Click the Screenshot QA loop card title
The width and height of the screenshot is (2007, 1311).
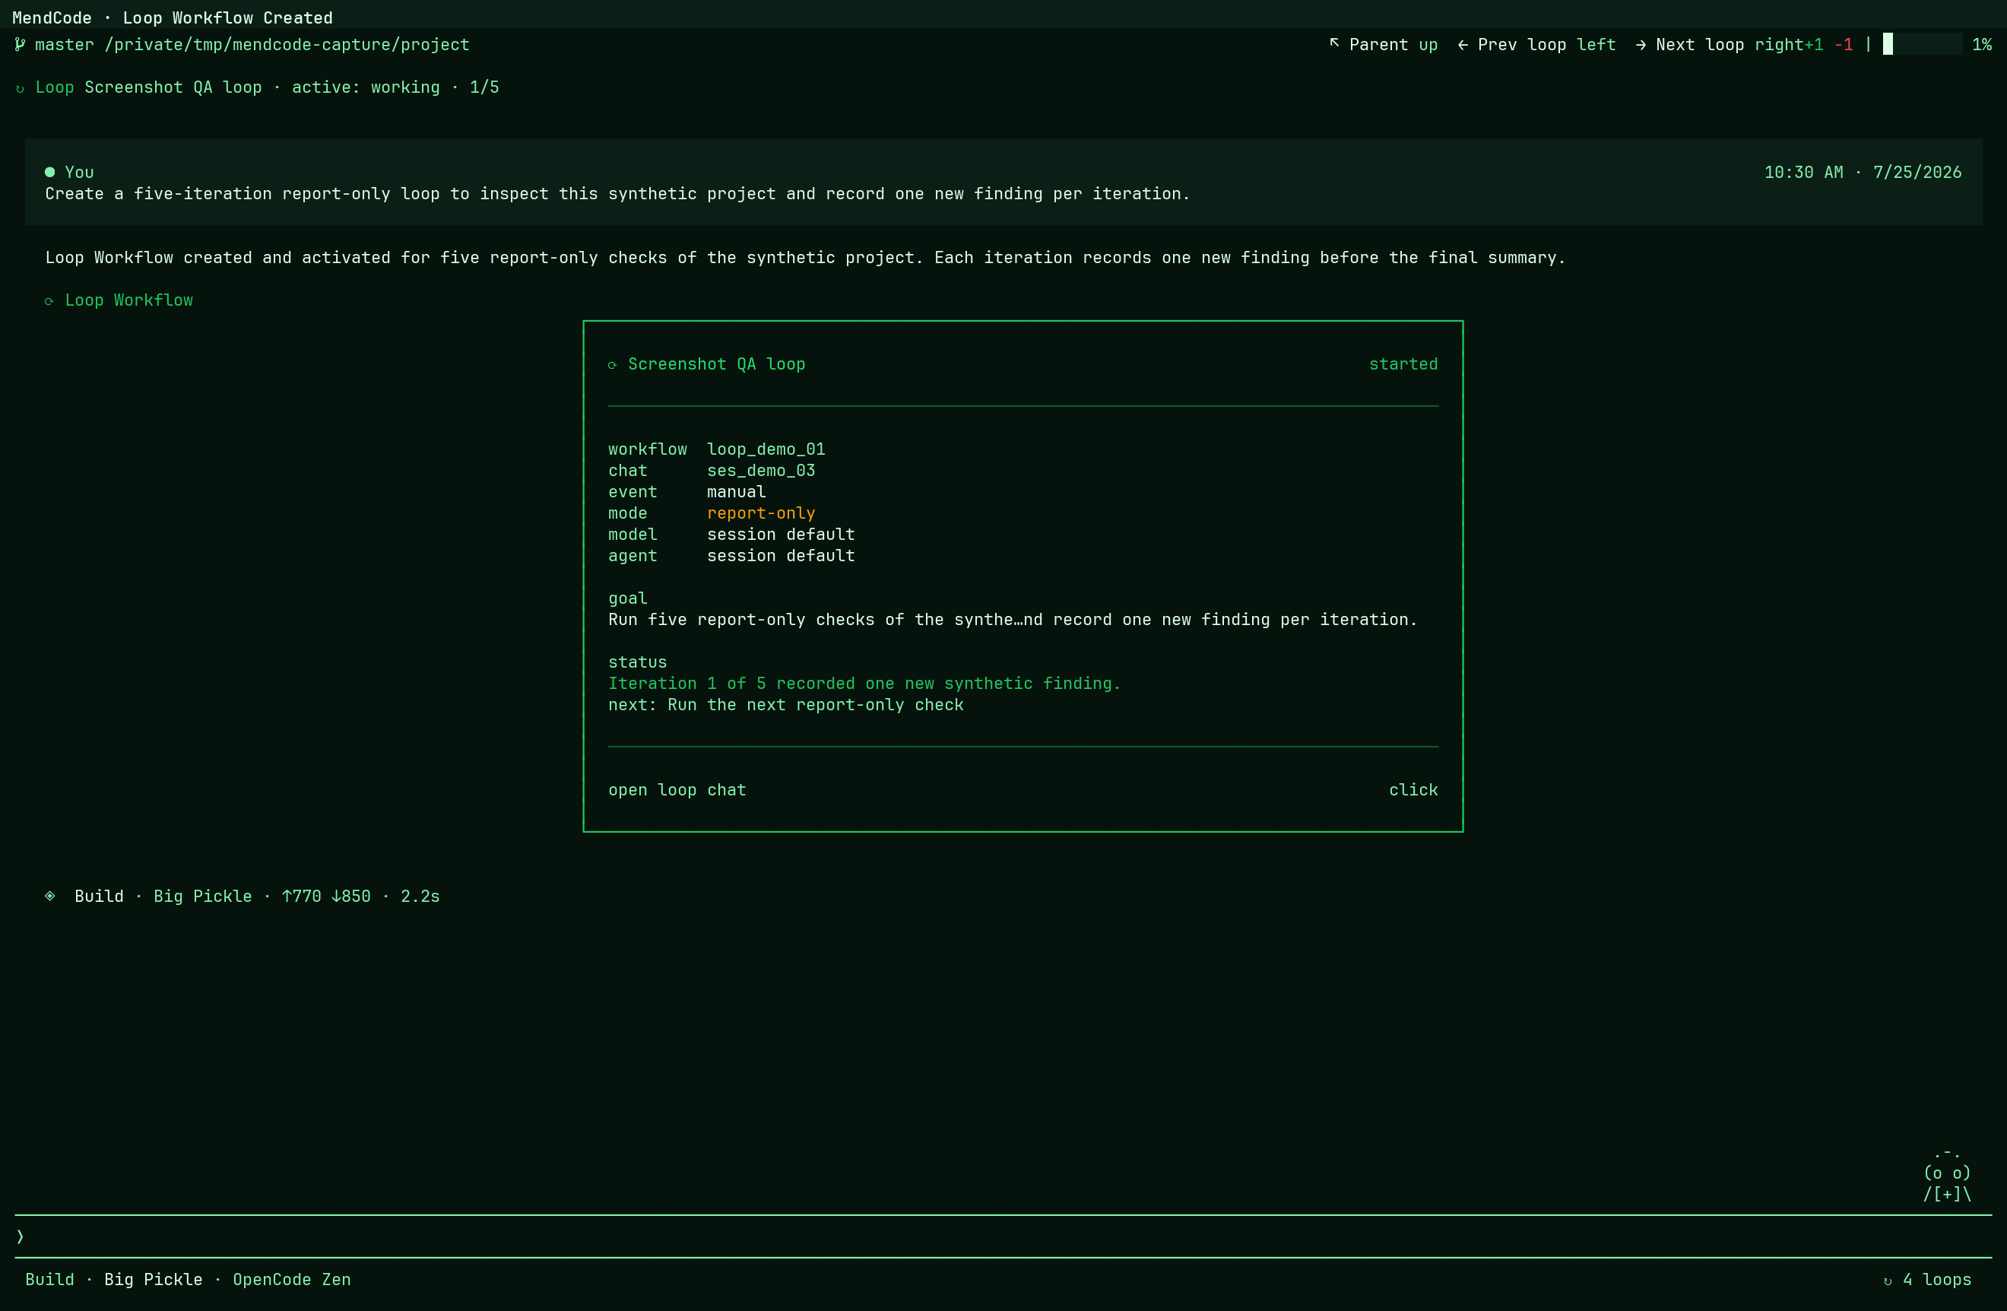click(x=716, y=364)
